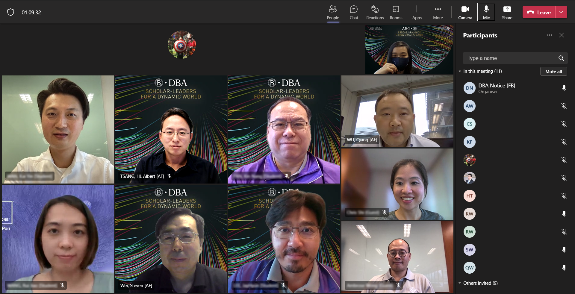
Task: Click the security shield icon
Action: pyautogui.click(x=11, y=12)
